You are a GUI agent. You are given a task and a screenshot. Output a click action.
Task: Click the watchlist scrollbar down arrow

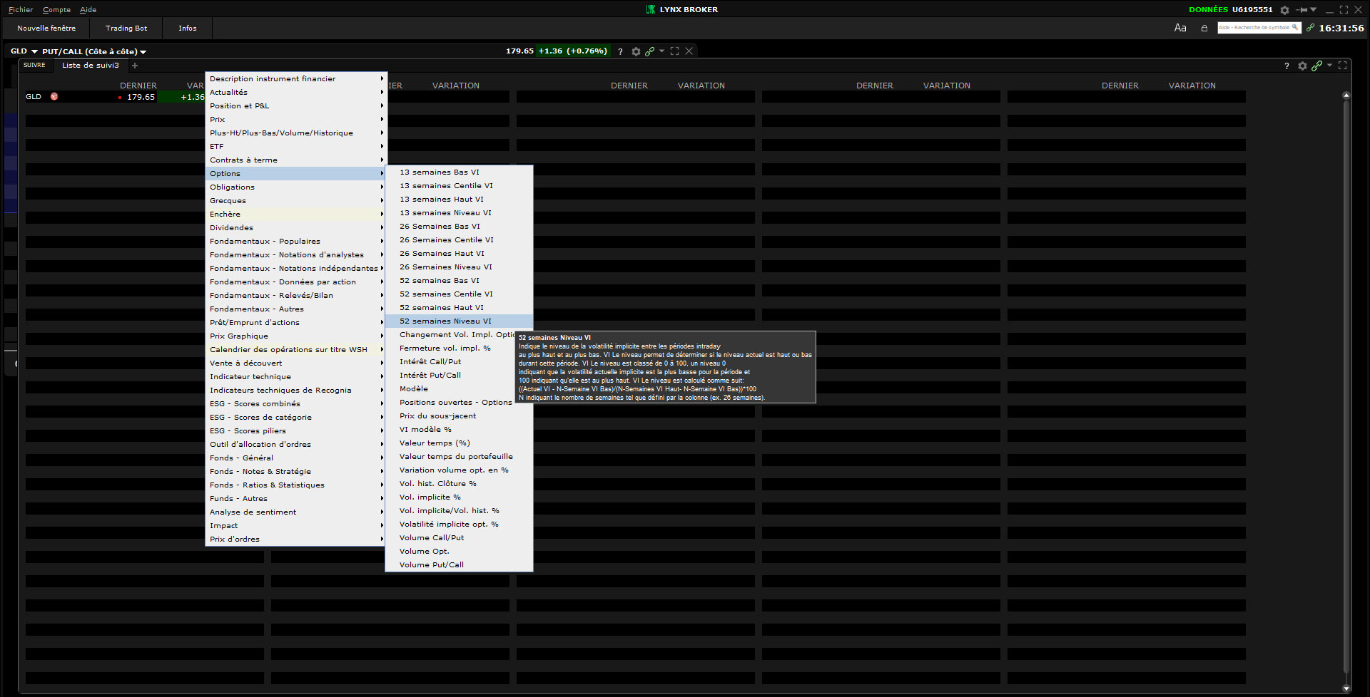[x=1346, y=688]
